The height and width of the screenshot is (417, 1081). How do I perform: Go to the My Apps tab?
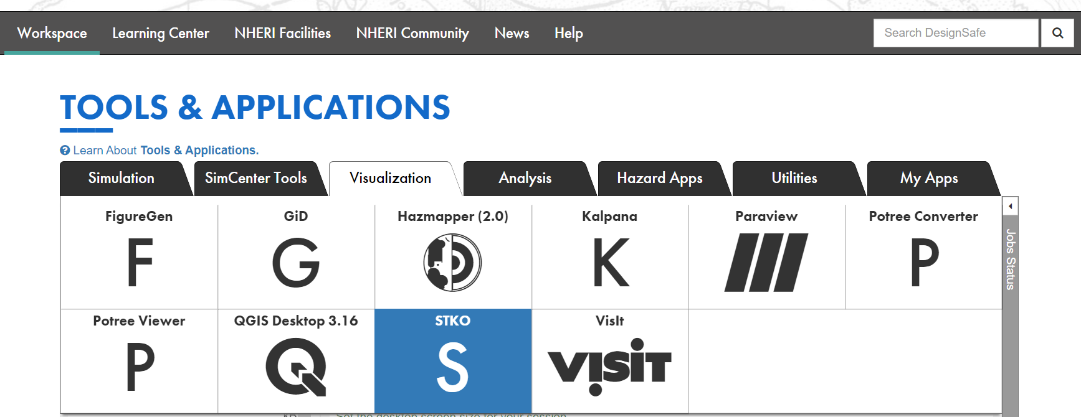point(928,179)
